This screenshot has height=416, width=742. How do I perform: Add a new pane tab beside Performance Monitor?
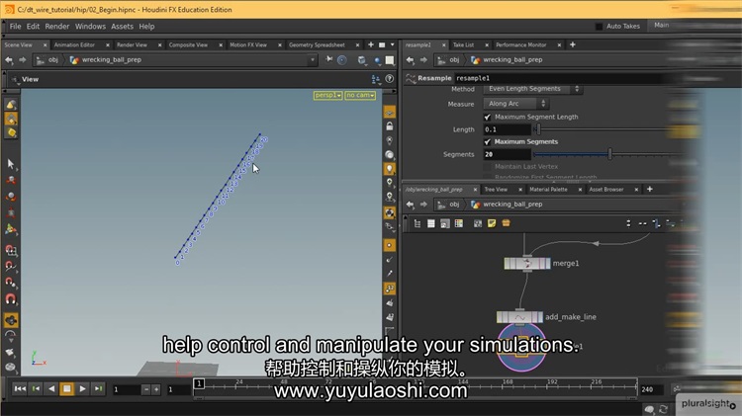(x=573, y=44)
